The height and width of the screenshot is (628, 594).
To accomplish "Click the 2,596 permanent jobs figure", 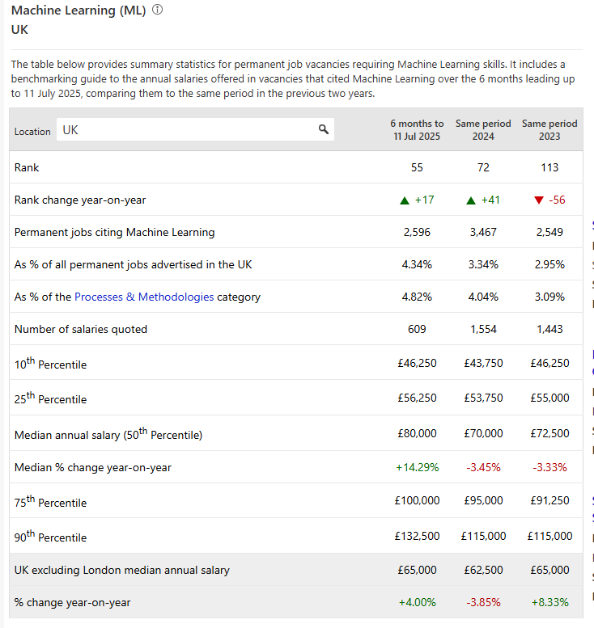I will tap(417, 232).
